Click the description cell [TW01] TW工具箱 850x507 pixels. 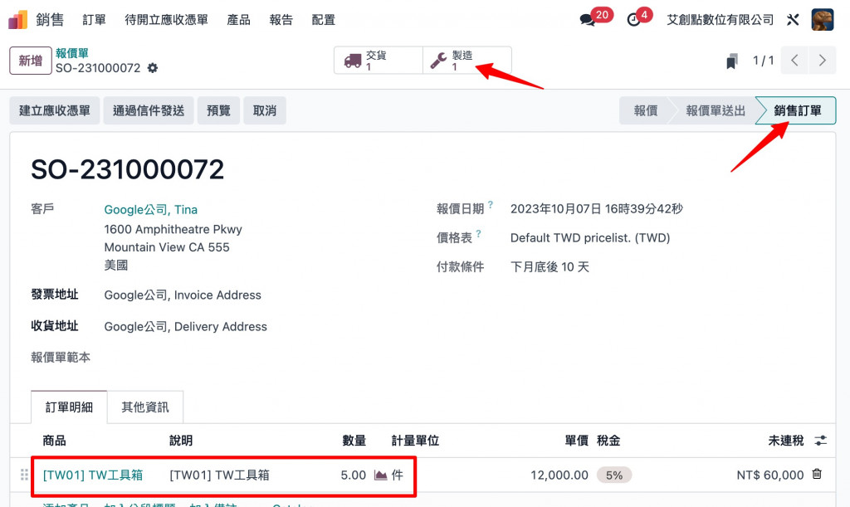(x=219, y=475)
